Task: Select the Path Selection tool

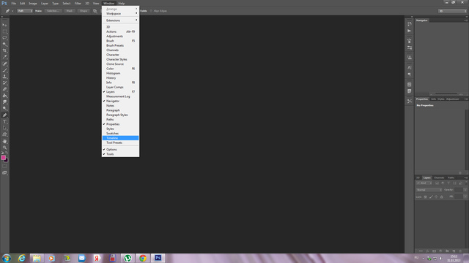Action: [x=4, y=128]
